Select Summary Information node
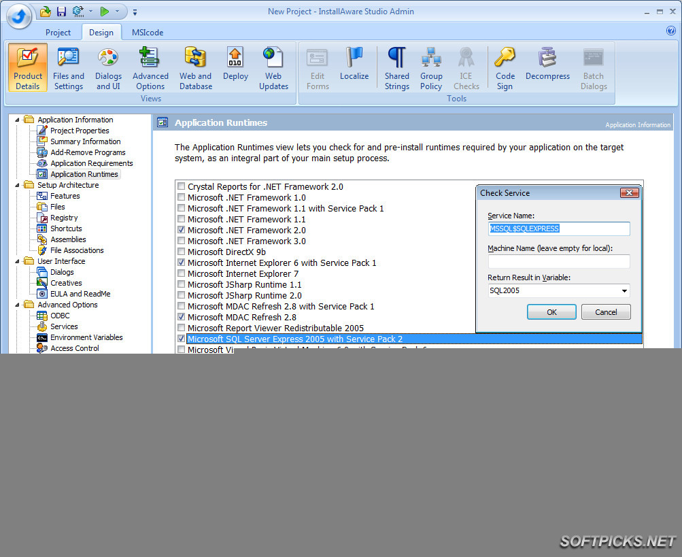 (x=85, y=141)
